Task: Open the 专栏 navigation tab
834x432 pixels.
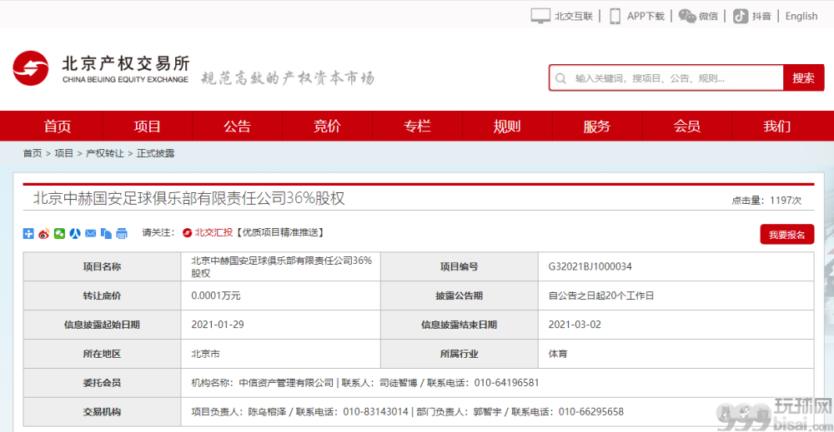Action: (417, 126)
